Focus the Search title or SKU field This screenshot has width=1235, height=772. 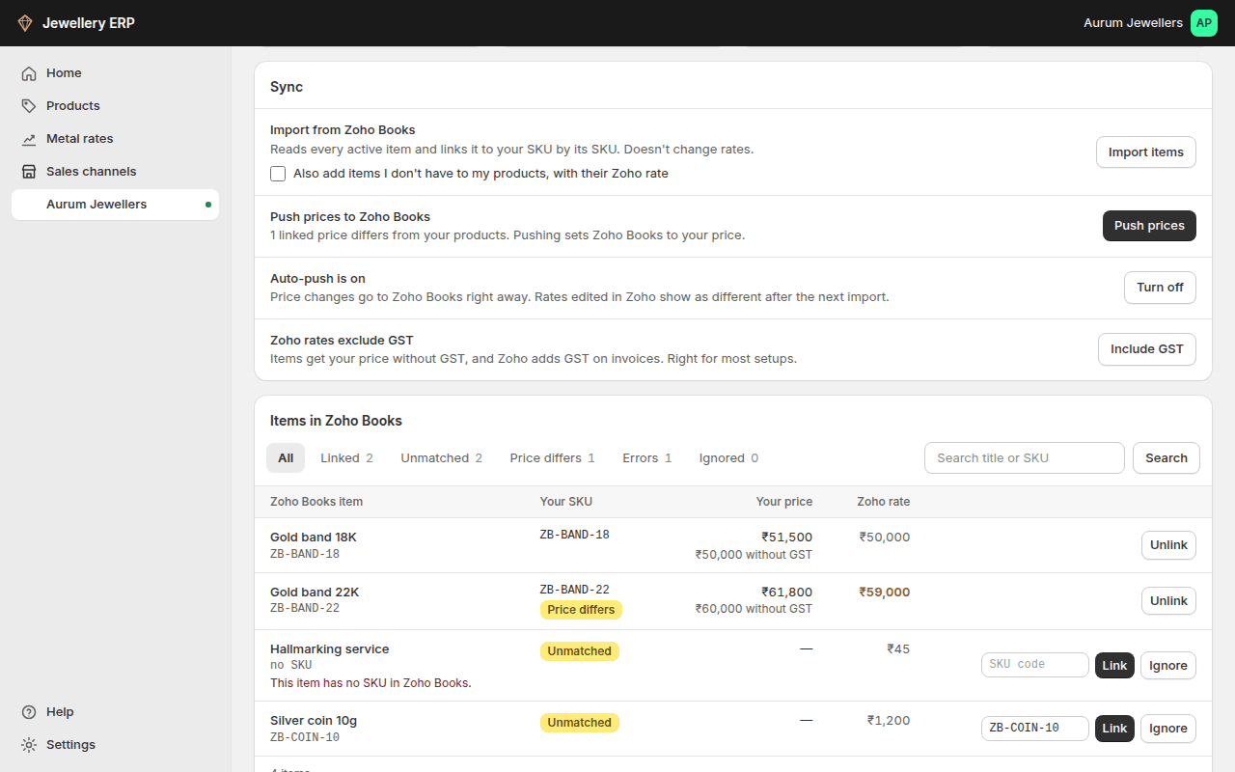pyautogui.click(x=1025, y=458)
